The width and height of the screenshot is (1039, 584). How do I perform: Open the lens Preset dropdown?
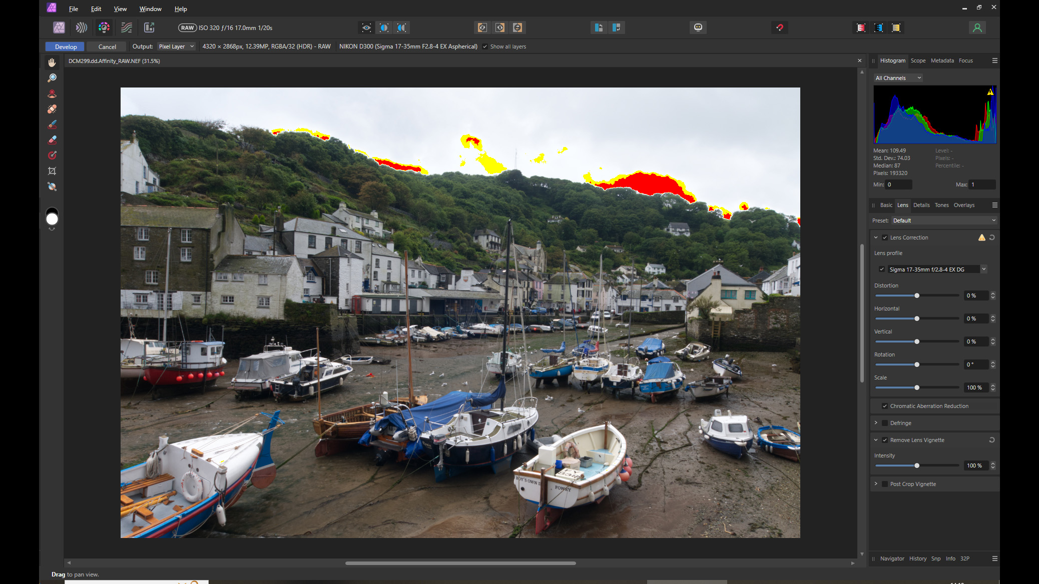(x=943, y=220)
